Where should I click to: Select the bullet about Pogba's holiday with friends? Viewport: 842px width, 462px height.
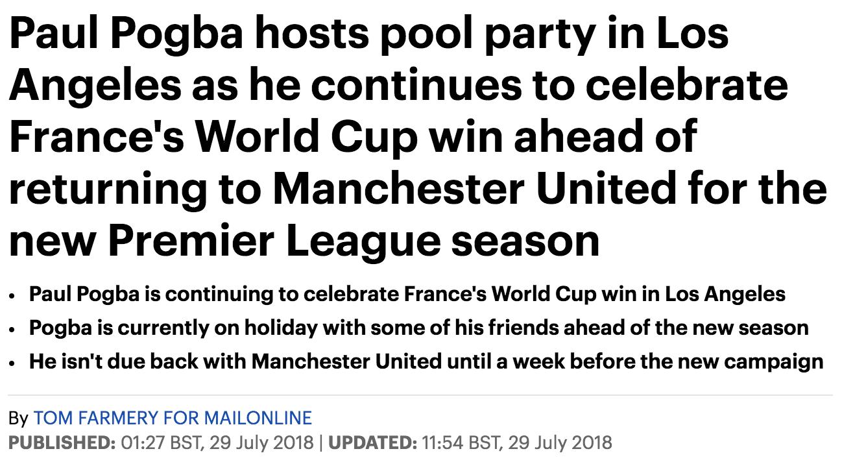click(418, 328)
